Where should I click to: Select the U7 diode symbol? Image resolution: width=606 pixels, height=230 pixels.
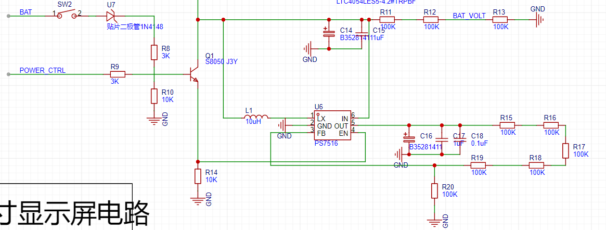[x=111, y=16]
